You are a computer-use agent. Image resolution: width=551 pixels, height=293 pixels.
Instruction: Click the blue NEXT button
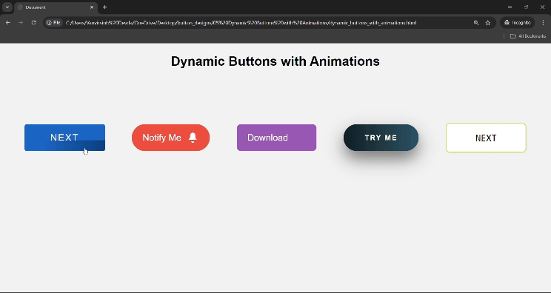tap(64, 138)
